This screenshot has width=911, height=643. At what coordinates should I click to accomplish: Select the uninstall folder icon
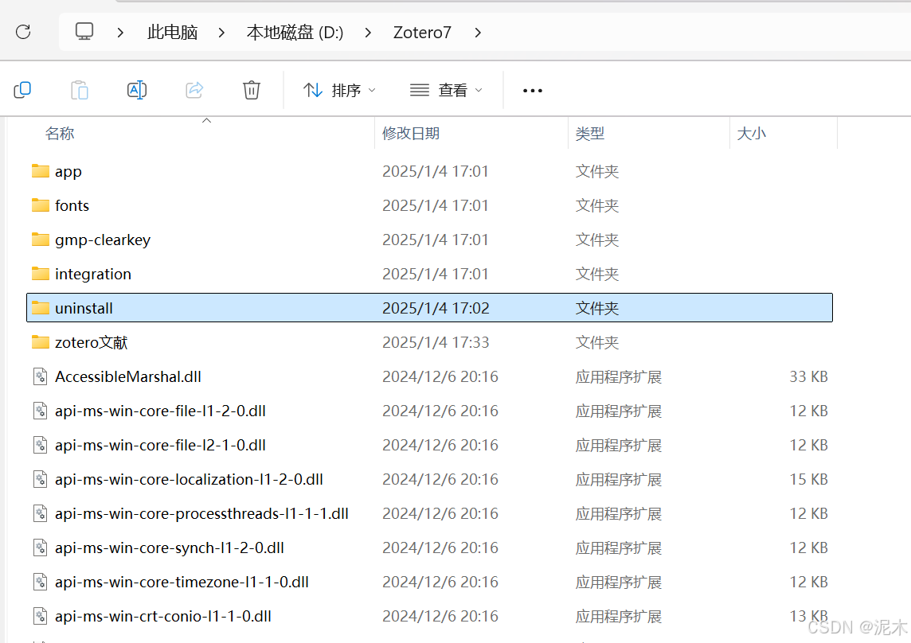coord(40,308)
